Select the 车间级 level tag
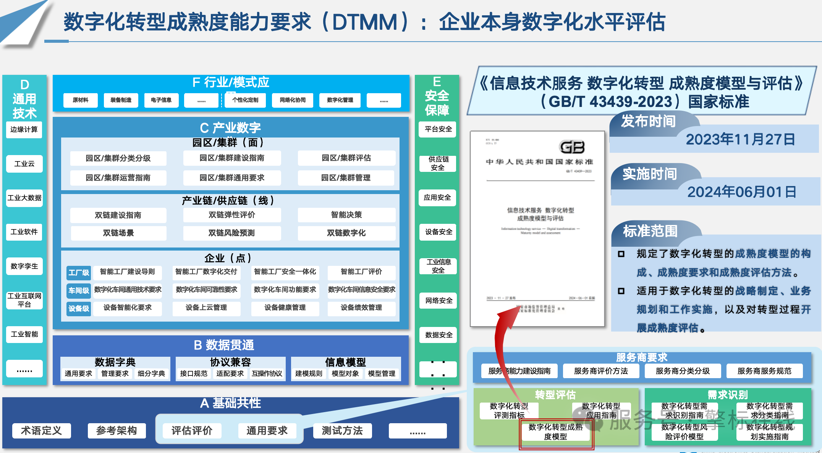This screenshot has width=822, height=453. point(79,291)
